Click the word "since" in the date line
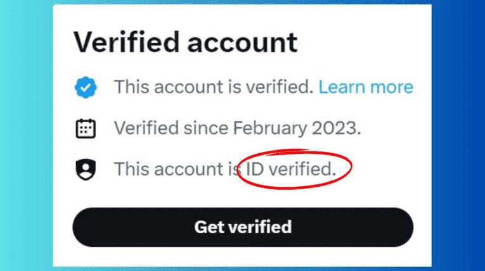This screenshot has width=485, height=271. (205, 129)
